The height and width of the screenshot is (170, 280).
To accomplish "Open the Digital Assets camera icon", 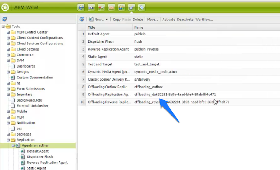I will point(91,8).
